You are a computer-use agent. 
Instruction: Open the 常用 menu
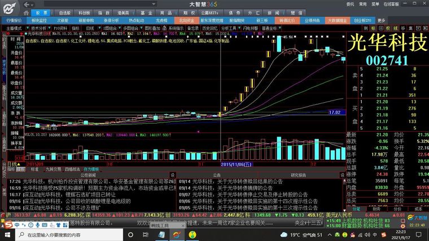363,4
